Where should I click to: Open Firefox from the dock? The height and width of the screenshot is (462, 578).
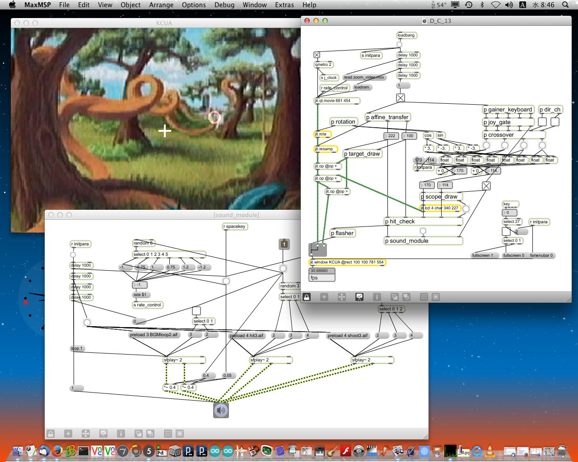pyautogui.click(x=57, y=451)
